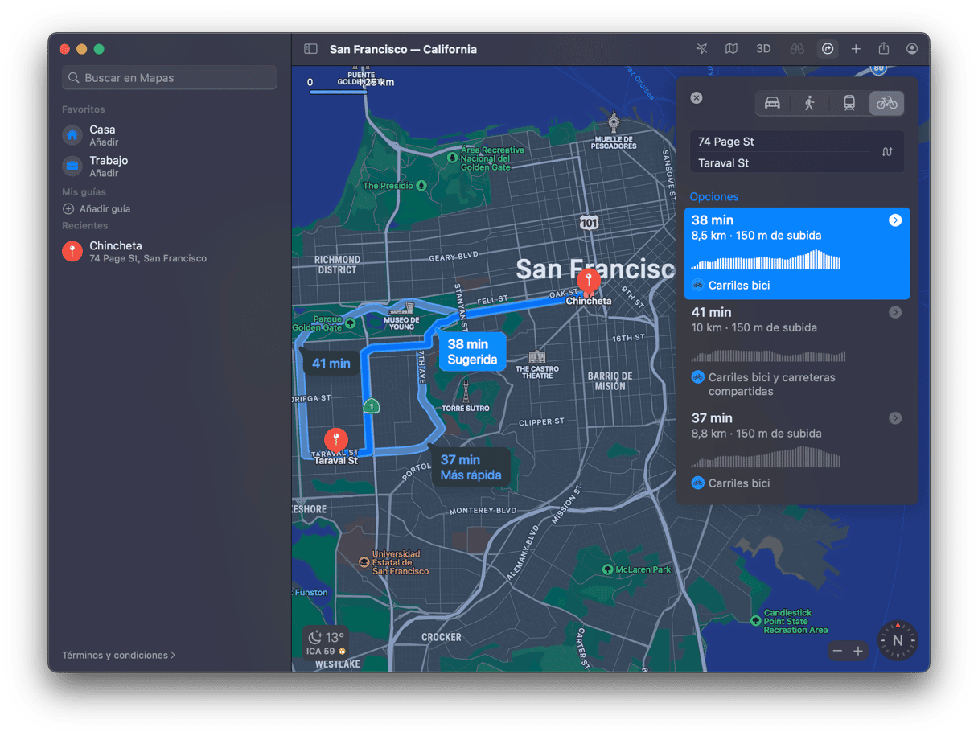The width and height of the screenshot is (978, 736).
Task: Click the Favoritos section heading
Action: coord(84,109)
